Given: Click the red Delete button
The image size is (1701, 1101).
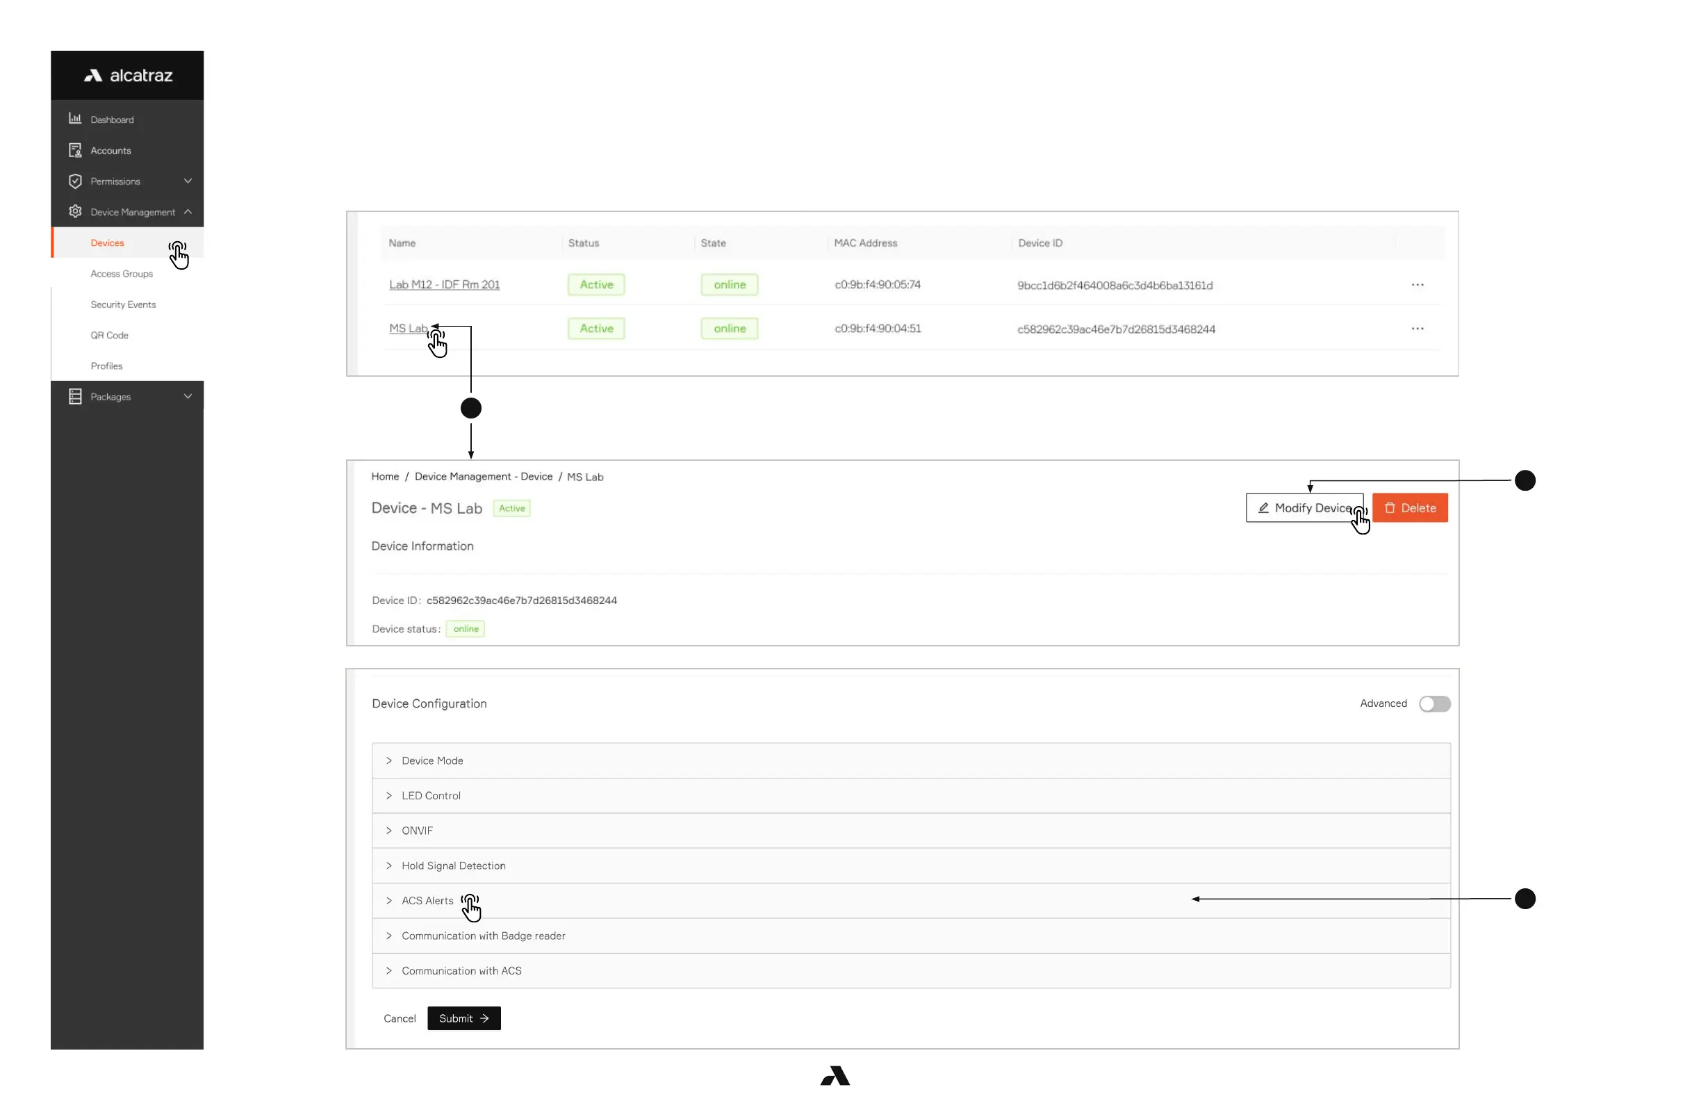Looking at the screenshot, I should click(x=1408, y=507).
